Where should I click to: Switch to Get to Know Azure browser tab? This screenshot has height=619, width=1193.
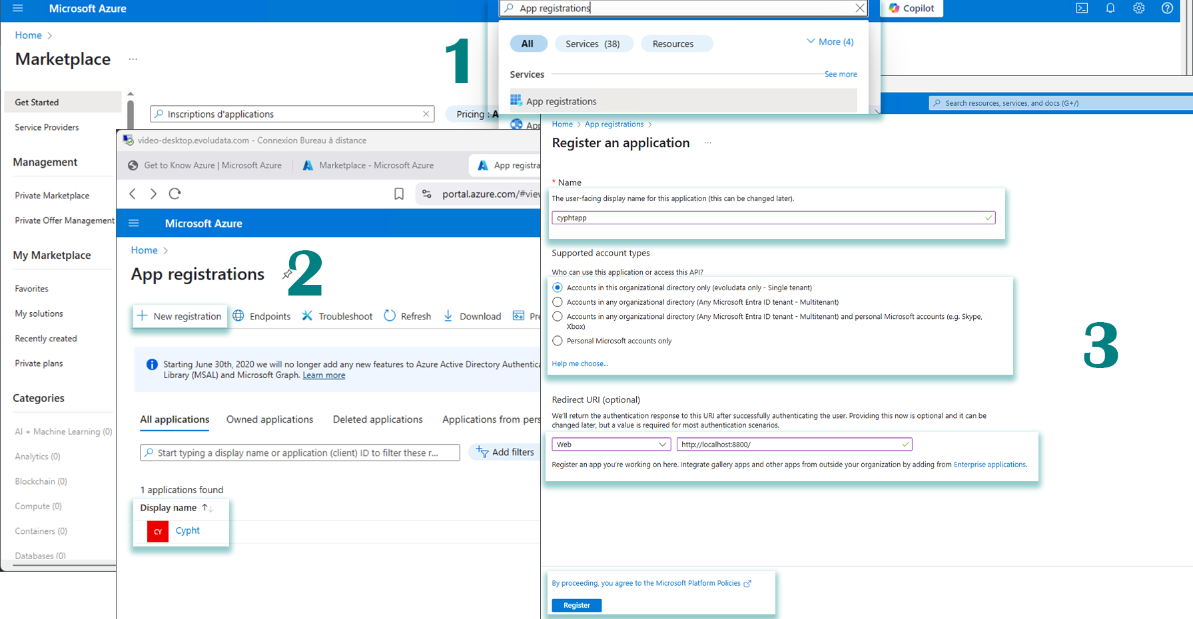[204, 165]
